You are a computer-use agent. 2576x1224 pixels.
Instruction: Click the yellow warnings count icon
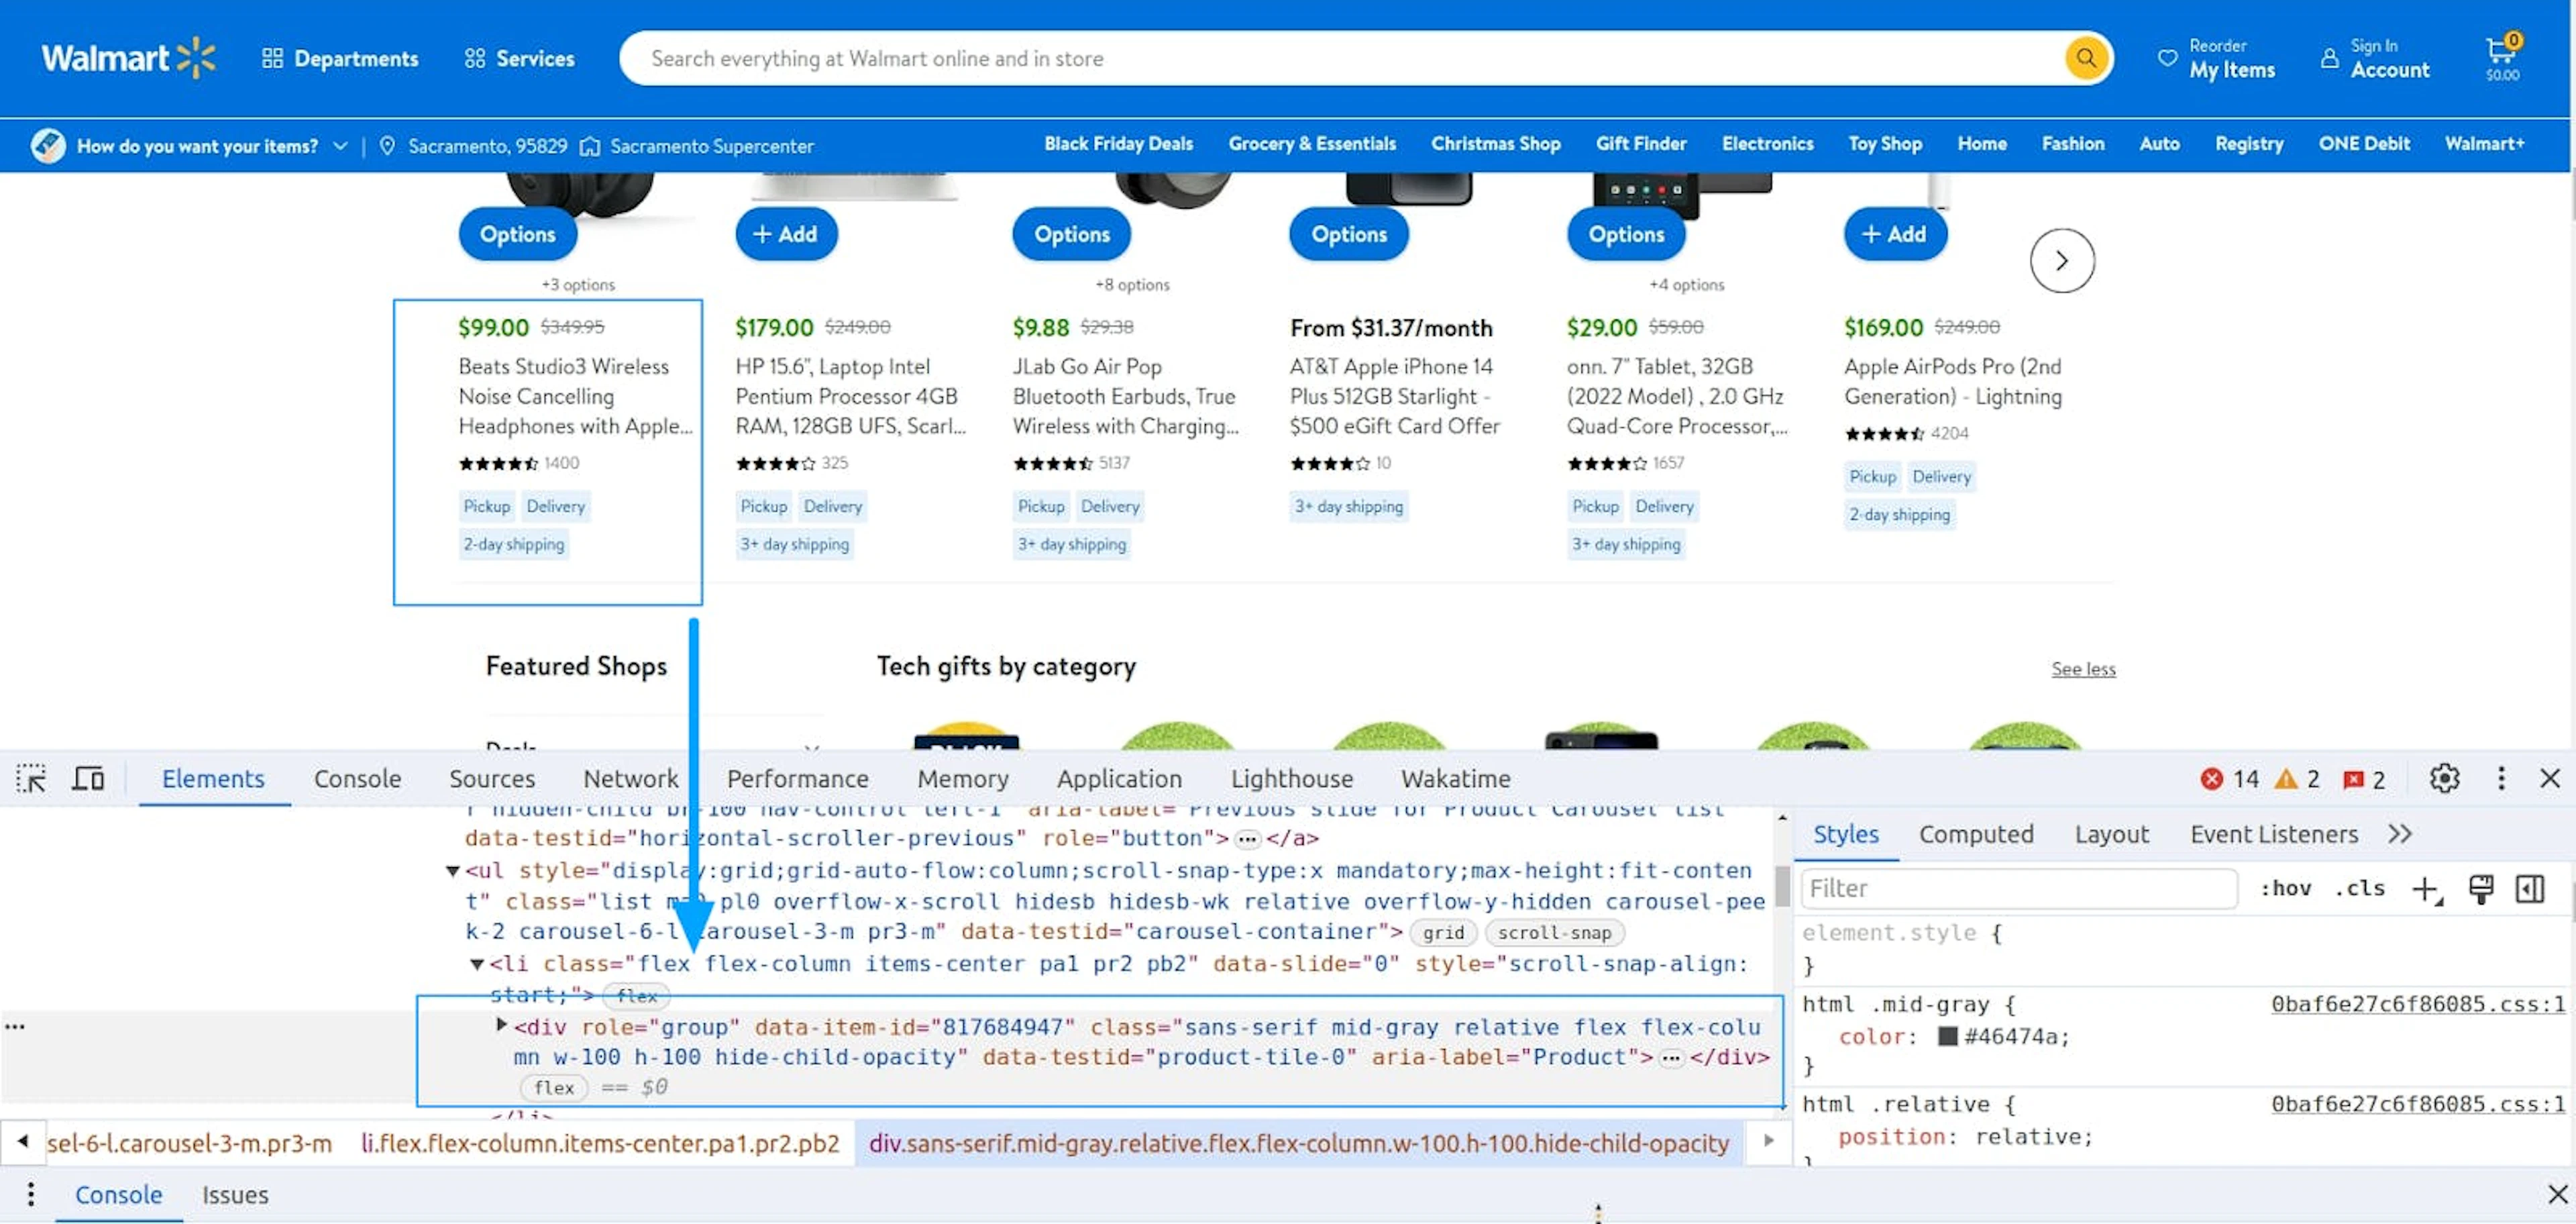point(2286,779)
